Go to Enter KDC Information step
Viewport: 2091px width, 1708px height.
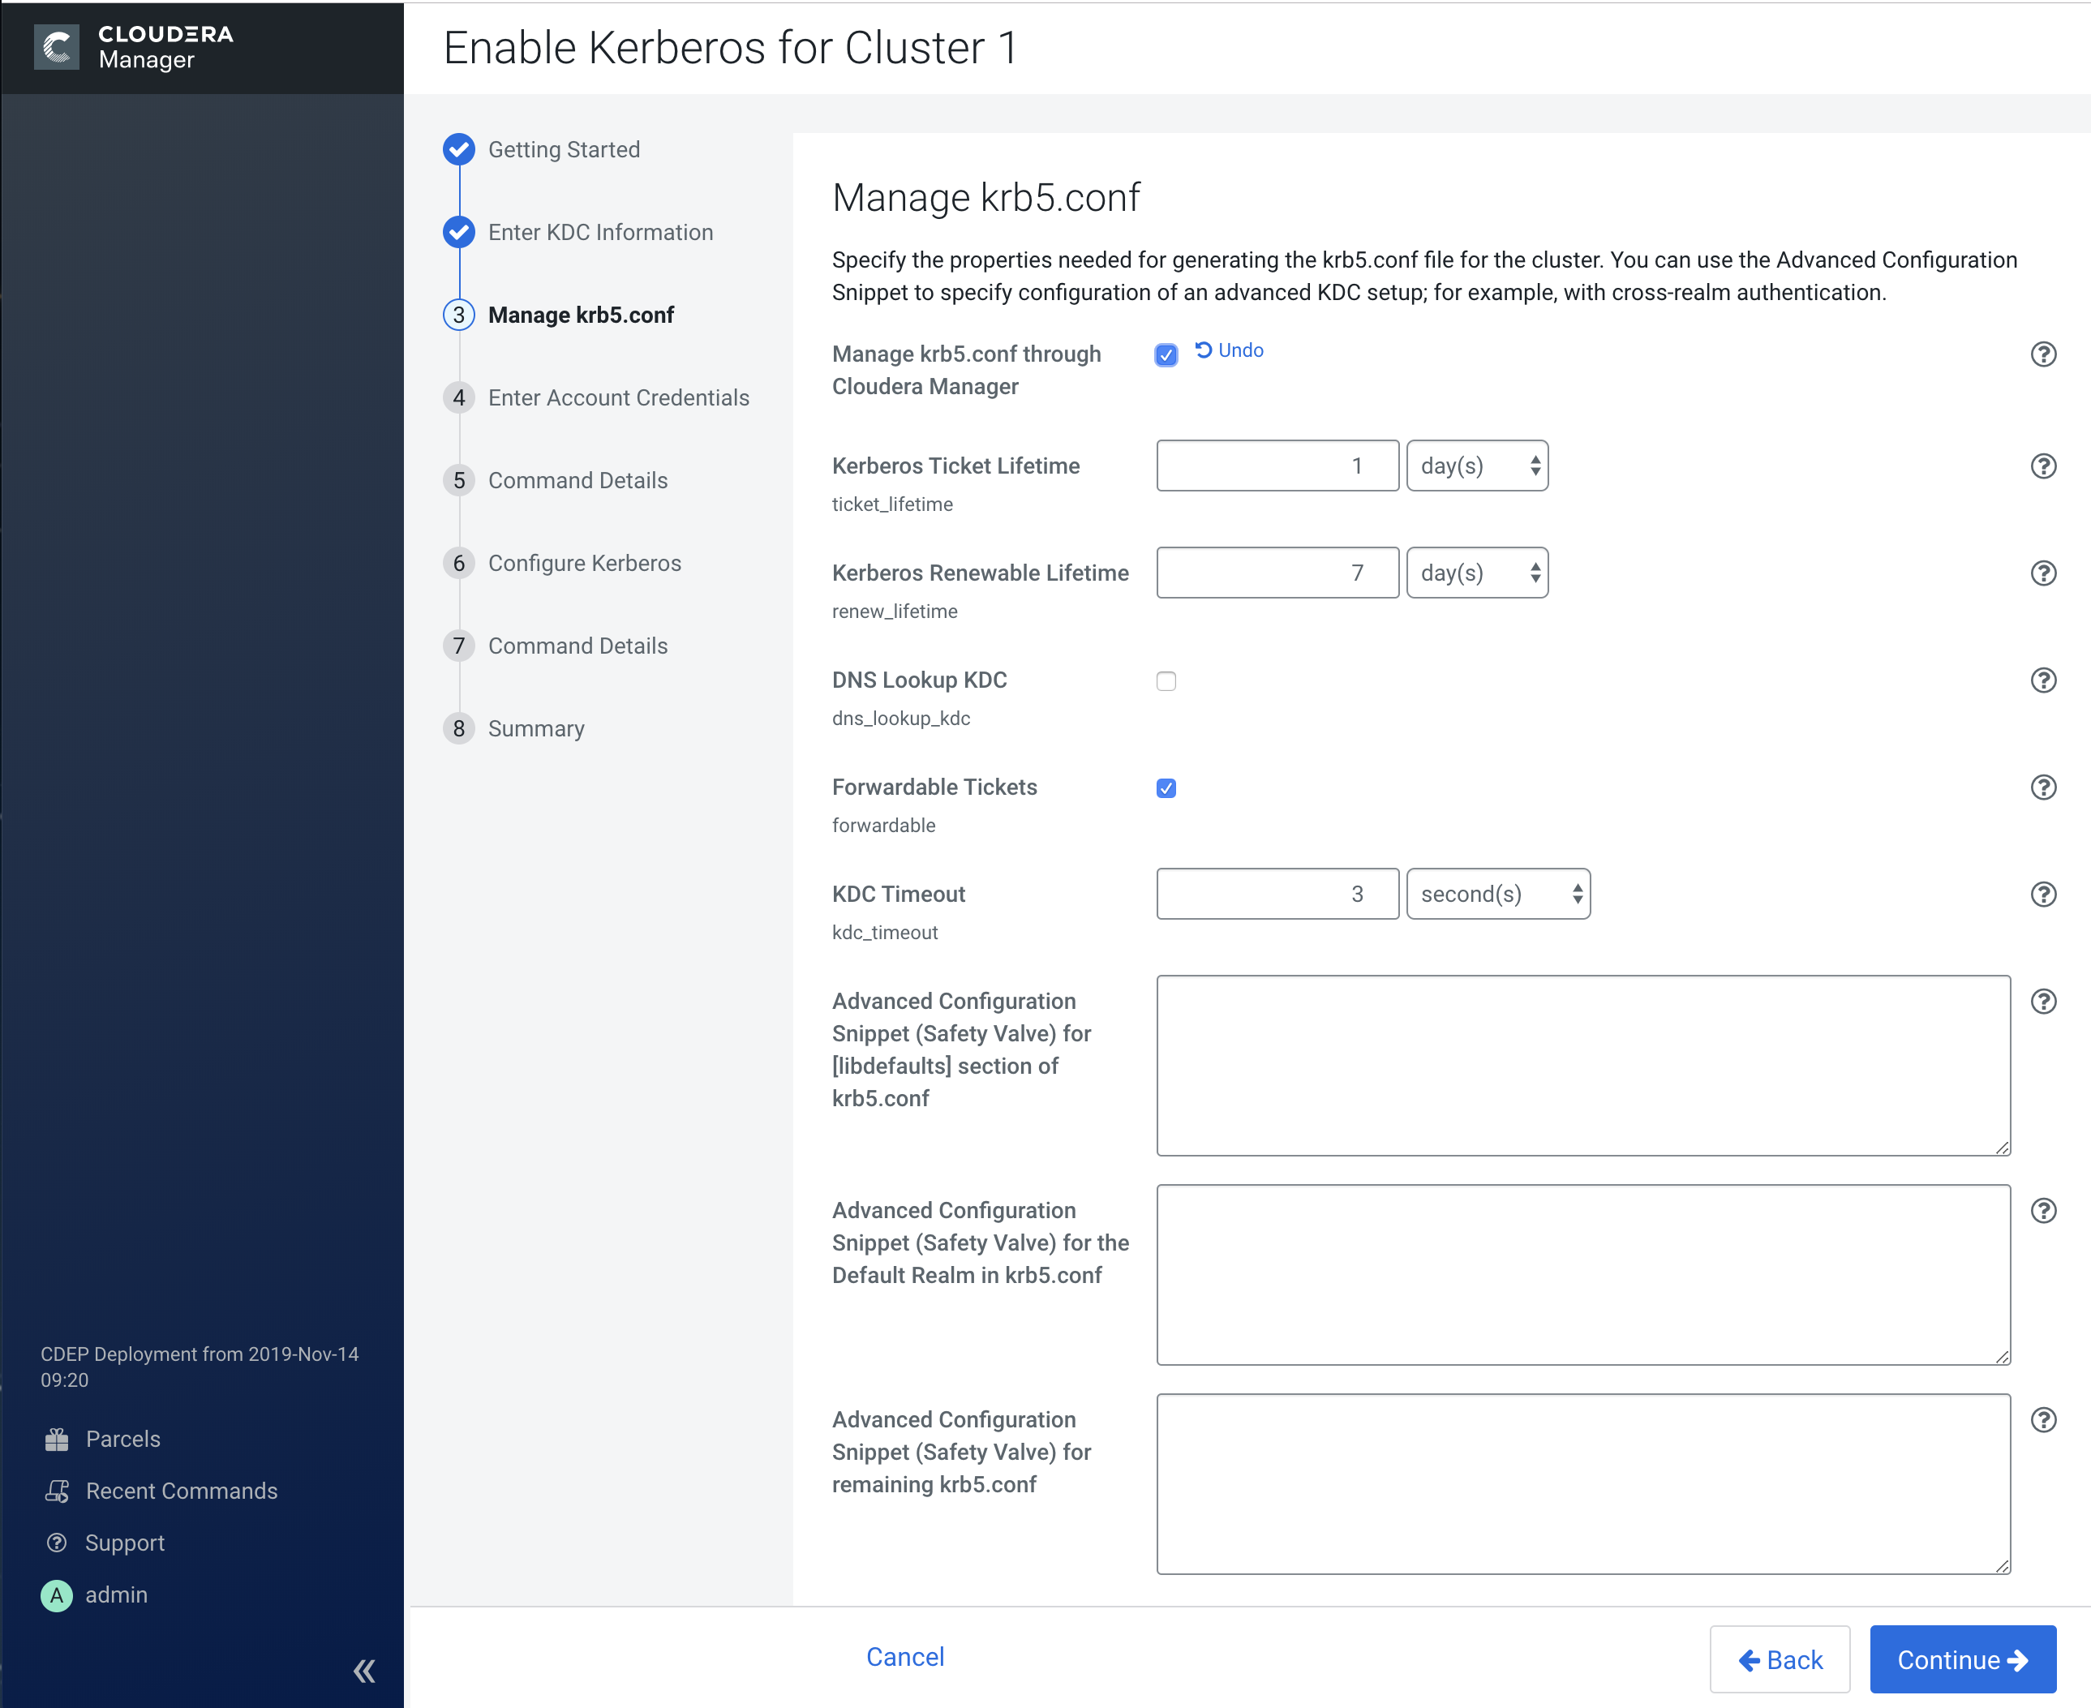599,232
